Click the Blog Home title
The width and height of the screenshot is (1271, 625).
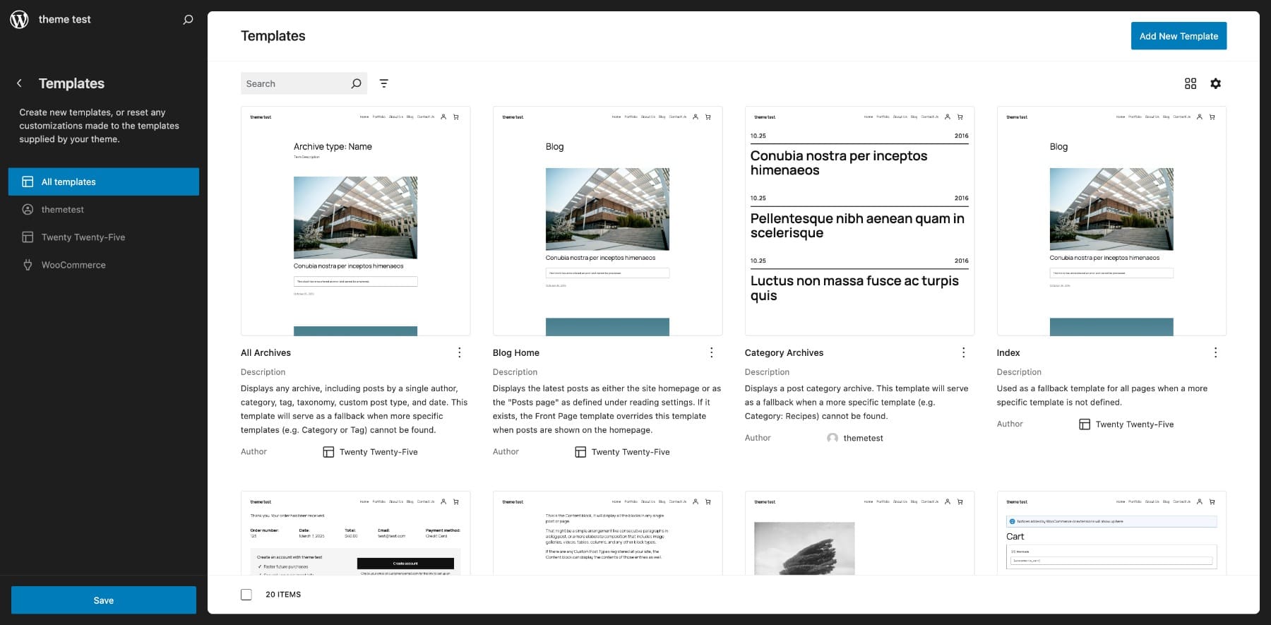tap(516, 352)
